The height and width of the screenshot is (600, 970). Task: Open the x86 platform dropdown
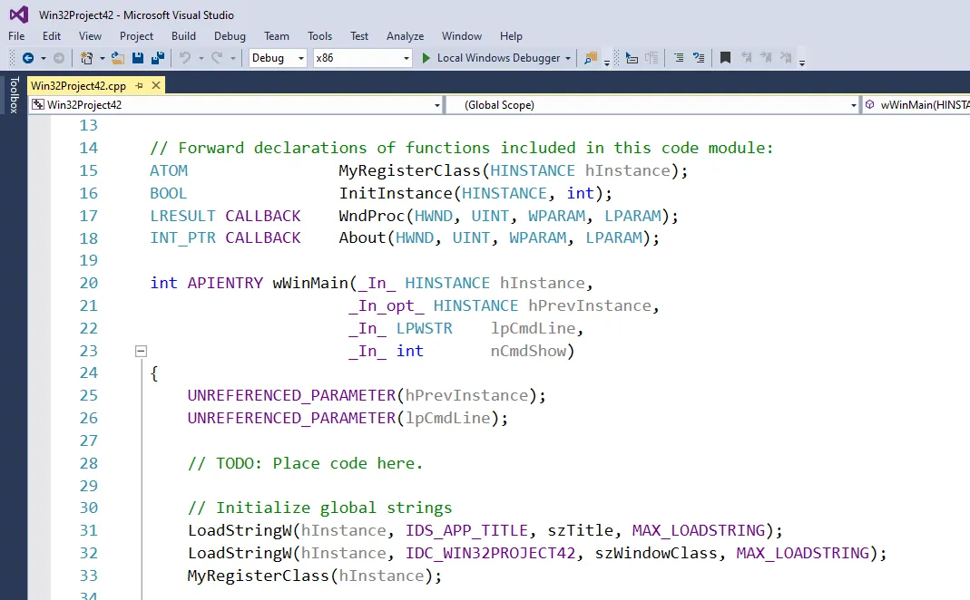[362, 58]
